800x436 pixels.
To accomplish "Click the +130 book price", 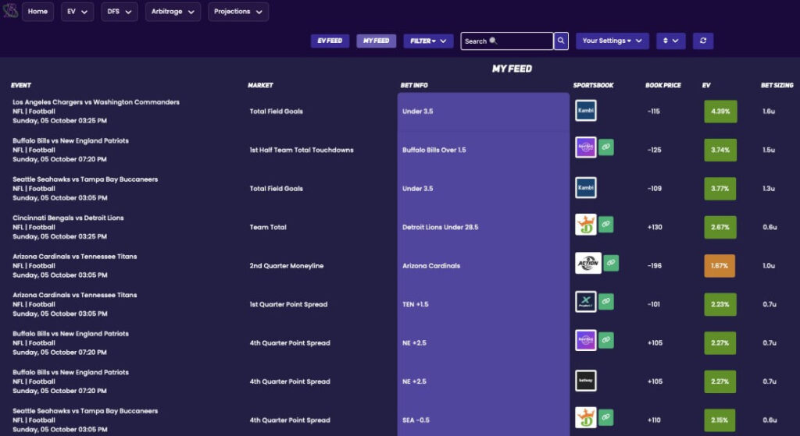I will click(x=655, y=227).
